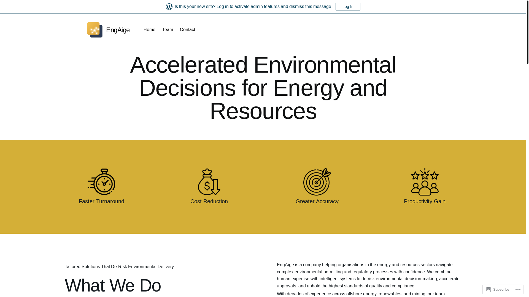
Task: Click the Tailored Solutions That De-Risk subtitle
Action: pos(119,267)
